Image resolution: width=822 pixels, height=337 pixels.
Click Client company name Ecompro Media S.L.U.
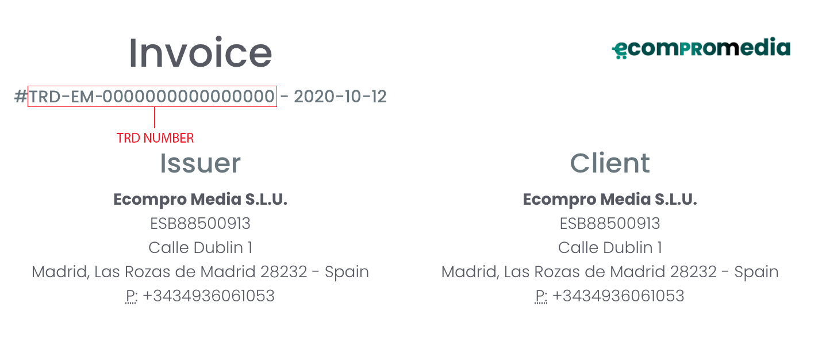point(610,200)
